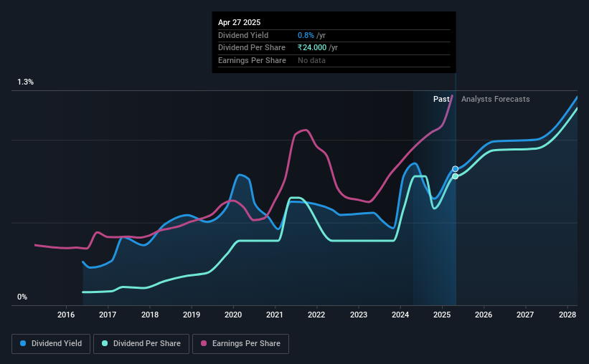Click the 'Dividend Per Share' row label in tooltip
589x364 pixels.
tap(252, 48)
